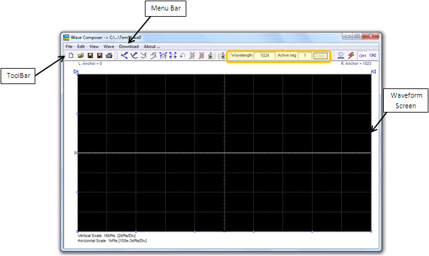This screenshot has width=429, height=256.
Task: Click the Open file folder icon
Action: (80, 56)
